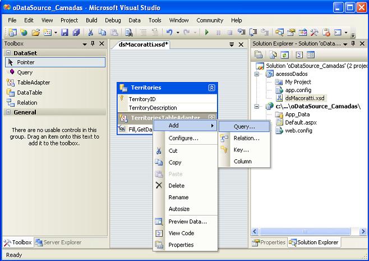Image resolution: width=369 pixels, height=261 pixels.
Task: Select View Code in the context menu
Action: point(185,233)
